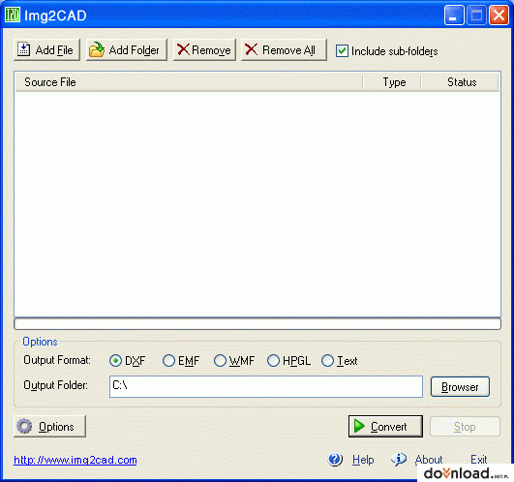
Task: Select EMF output format
Action: tap(168, 360)
